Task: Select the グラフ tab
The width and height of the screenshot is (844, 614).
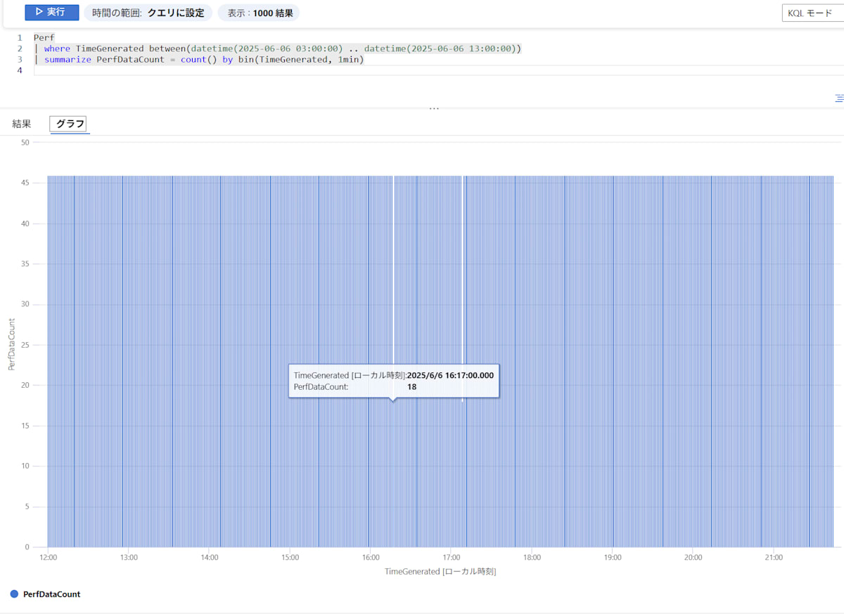Action: tap(70, 124)
